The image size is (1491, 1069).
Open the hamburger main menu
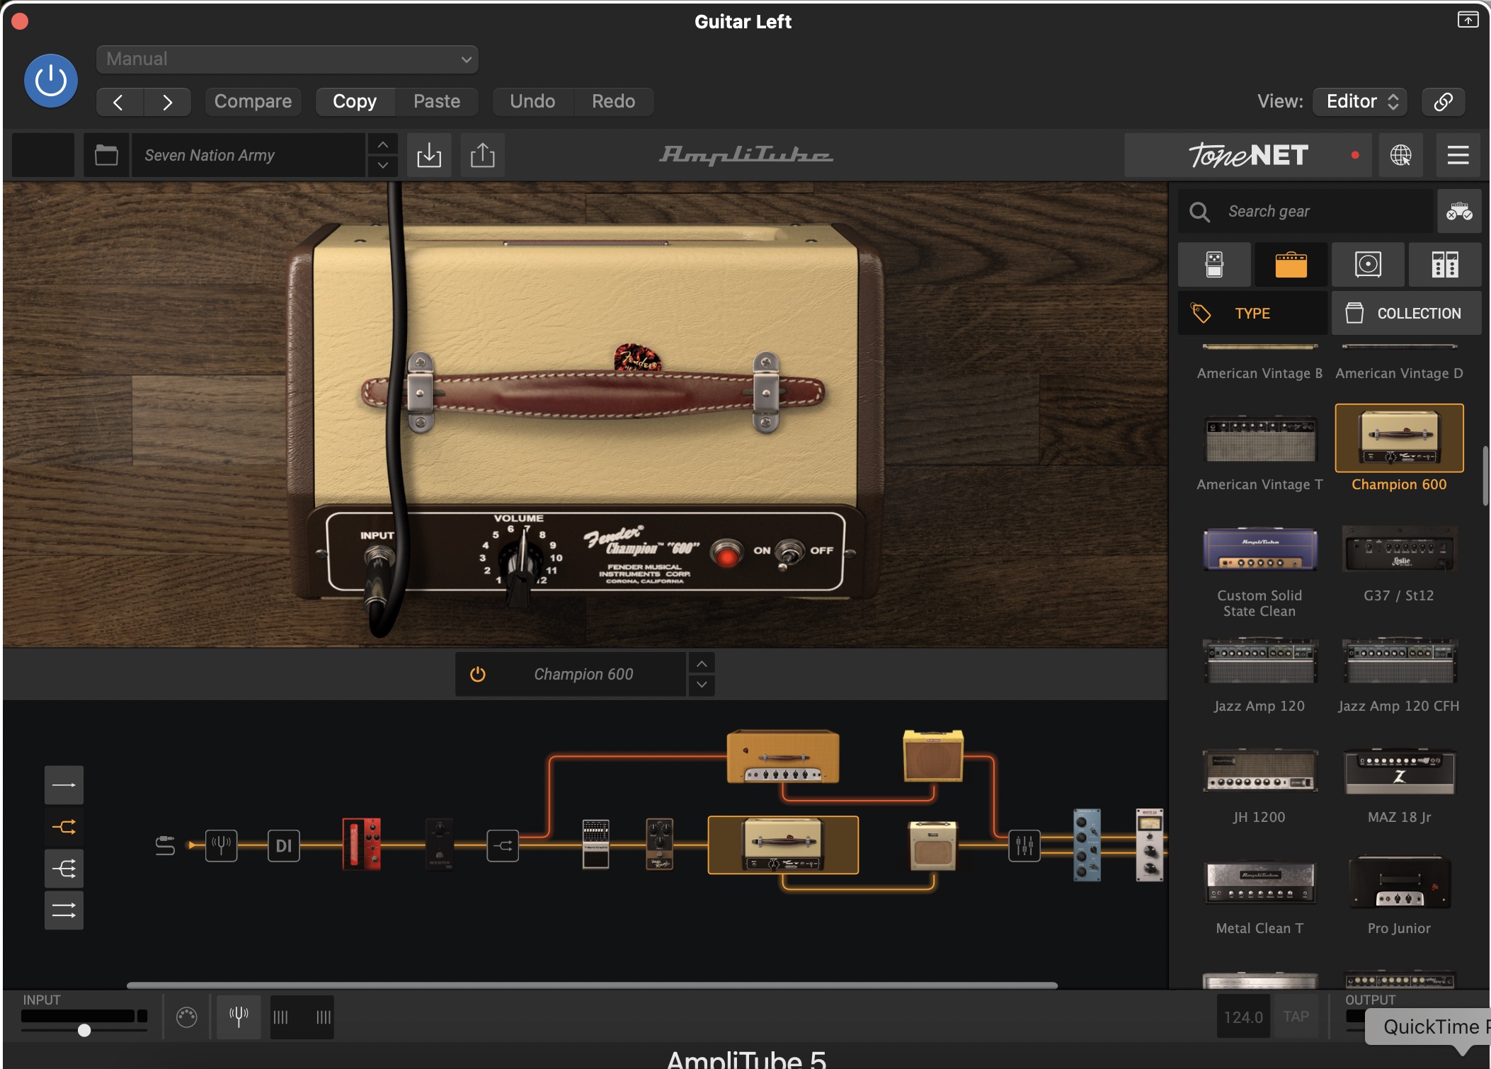coord(1458,155)
